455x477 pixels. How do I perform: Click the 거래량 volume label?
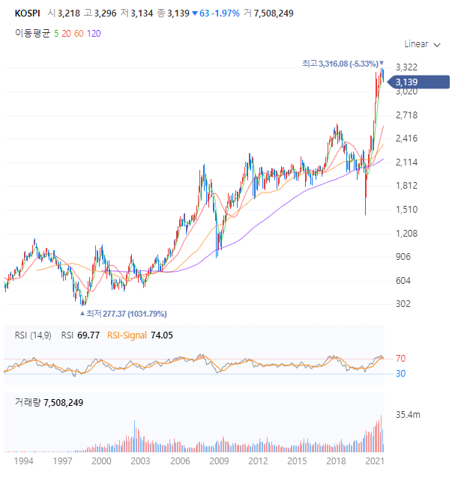[x=28, y=402]
